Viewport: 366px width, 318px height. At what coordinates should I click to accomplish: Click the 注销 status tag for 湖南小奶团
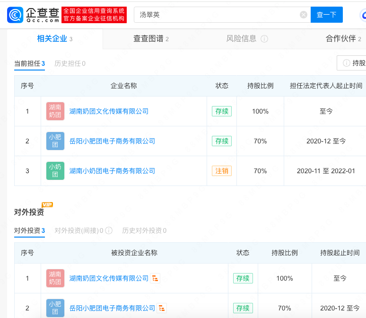tap(222, 171)
